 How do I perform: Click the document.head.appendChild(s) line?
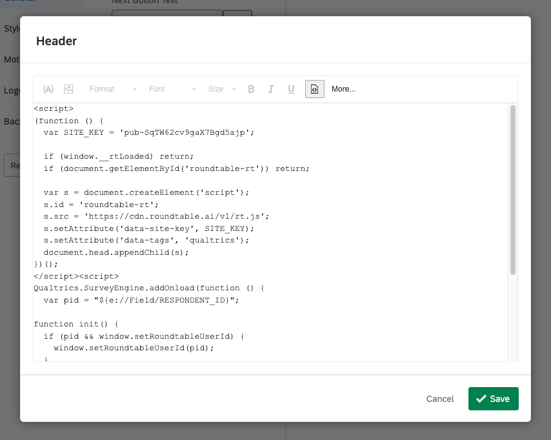pos(116,252)
